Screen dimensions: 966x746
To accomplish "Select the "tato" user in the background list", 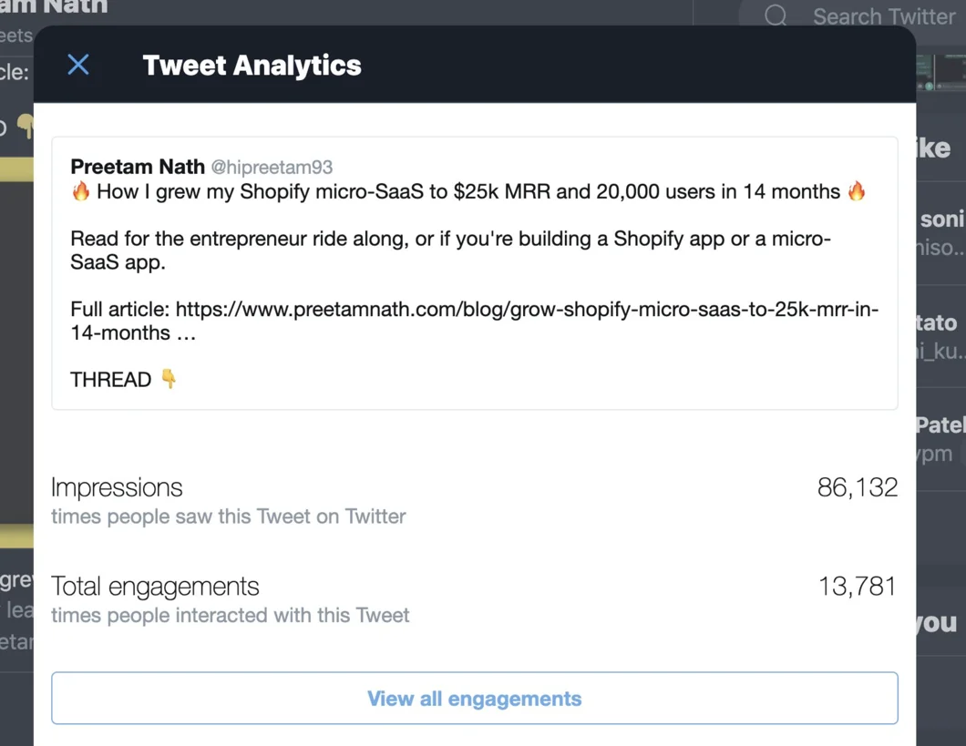I will point(939,323).
